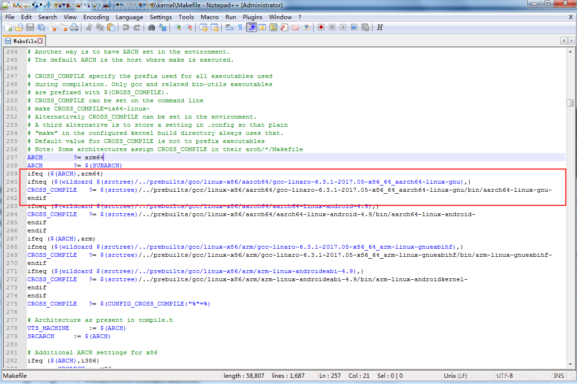Close document using menu bar X
The width and height of the screenshot is (577, 384).
coord(570,17)
